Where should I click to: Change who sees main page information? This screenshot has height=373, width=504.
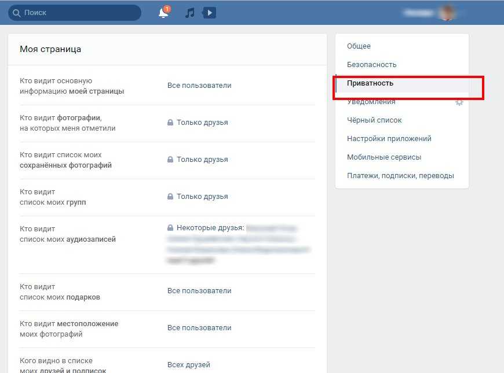199,86
